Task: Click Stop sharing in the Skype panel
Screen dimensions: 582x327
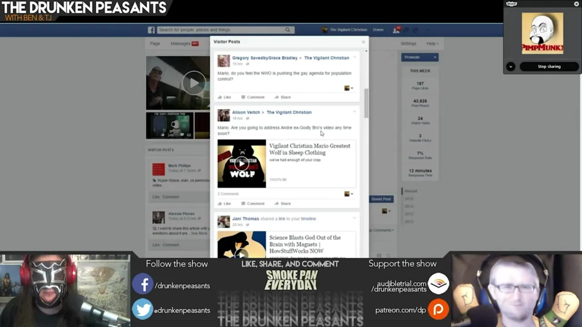Action: 549,66
